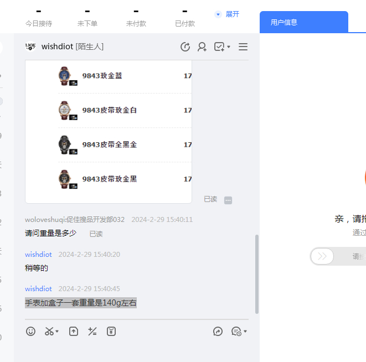Open the emoji picker in chat toolbar
The width and height of the screenshot is (366, 362).
31,332
